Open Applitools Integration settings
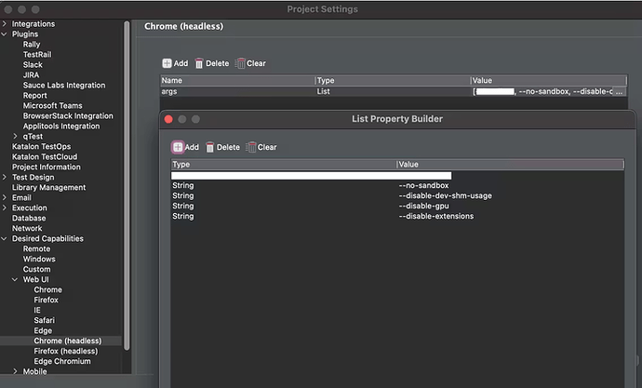 pyautogui.click(x=61, y=126)
